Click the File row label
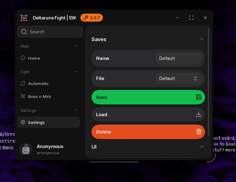Viewport: 236px width, 182px height. click(100, 78)
